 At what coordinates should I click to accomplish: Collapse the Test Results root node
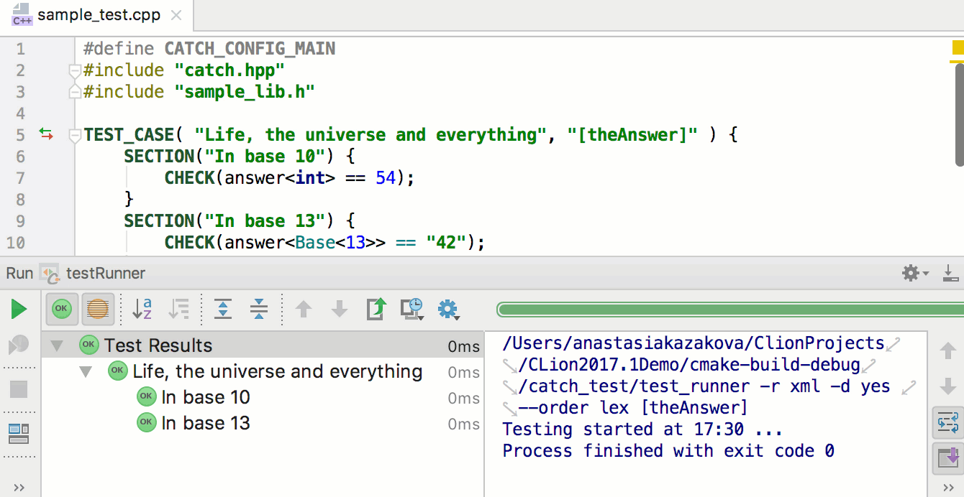coord(58,345)
